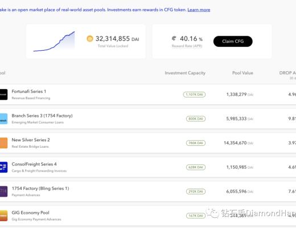The height and width of the screenshot is (228, 296).
Task: Click the Fortunafi Series 1 pool logo
Action: 3,95
